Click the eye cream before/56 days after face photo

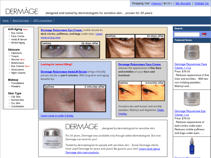point(70,50)
